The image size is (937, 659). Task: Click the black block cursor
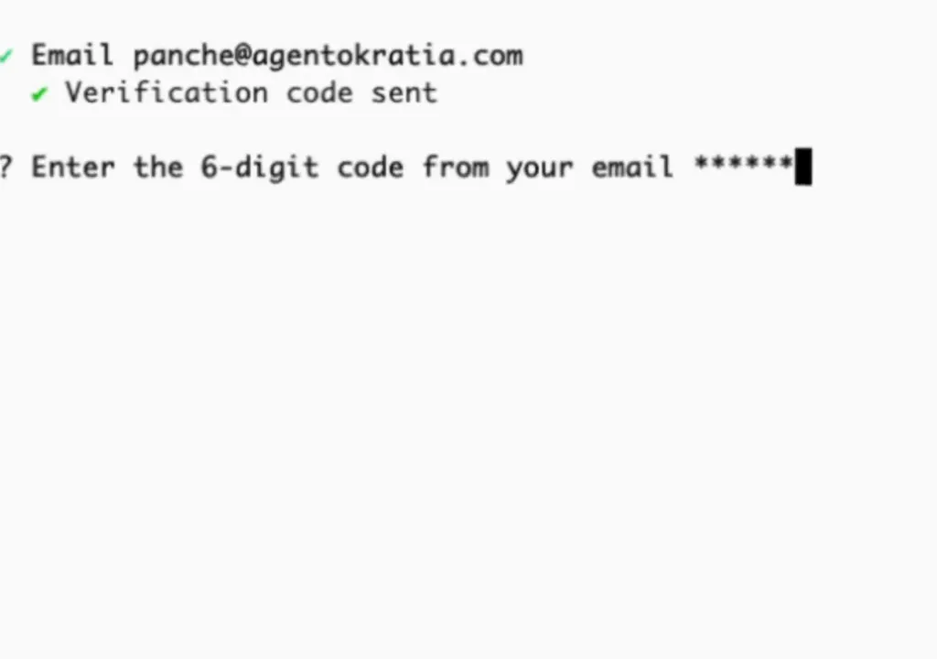[803, 167]
